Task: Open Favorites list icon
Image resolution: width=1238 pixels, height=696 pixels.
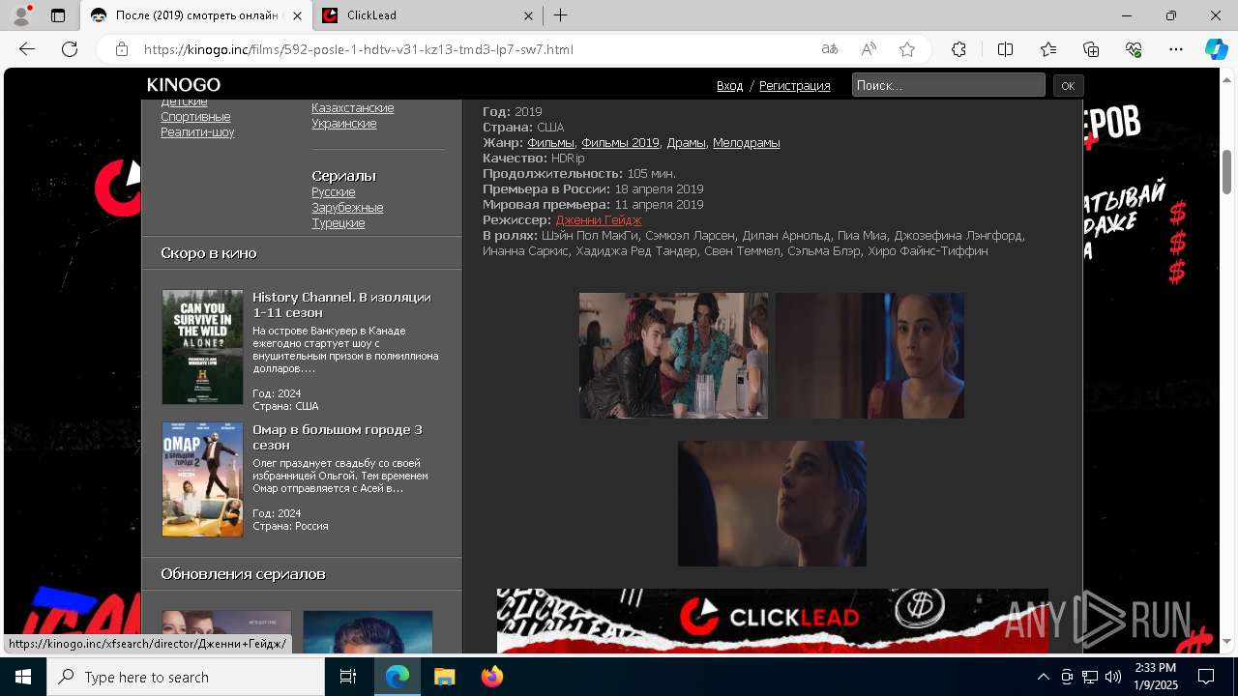Action: (x=1048, y=49)
